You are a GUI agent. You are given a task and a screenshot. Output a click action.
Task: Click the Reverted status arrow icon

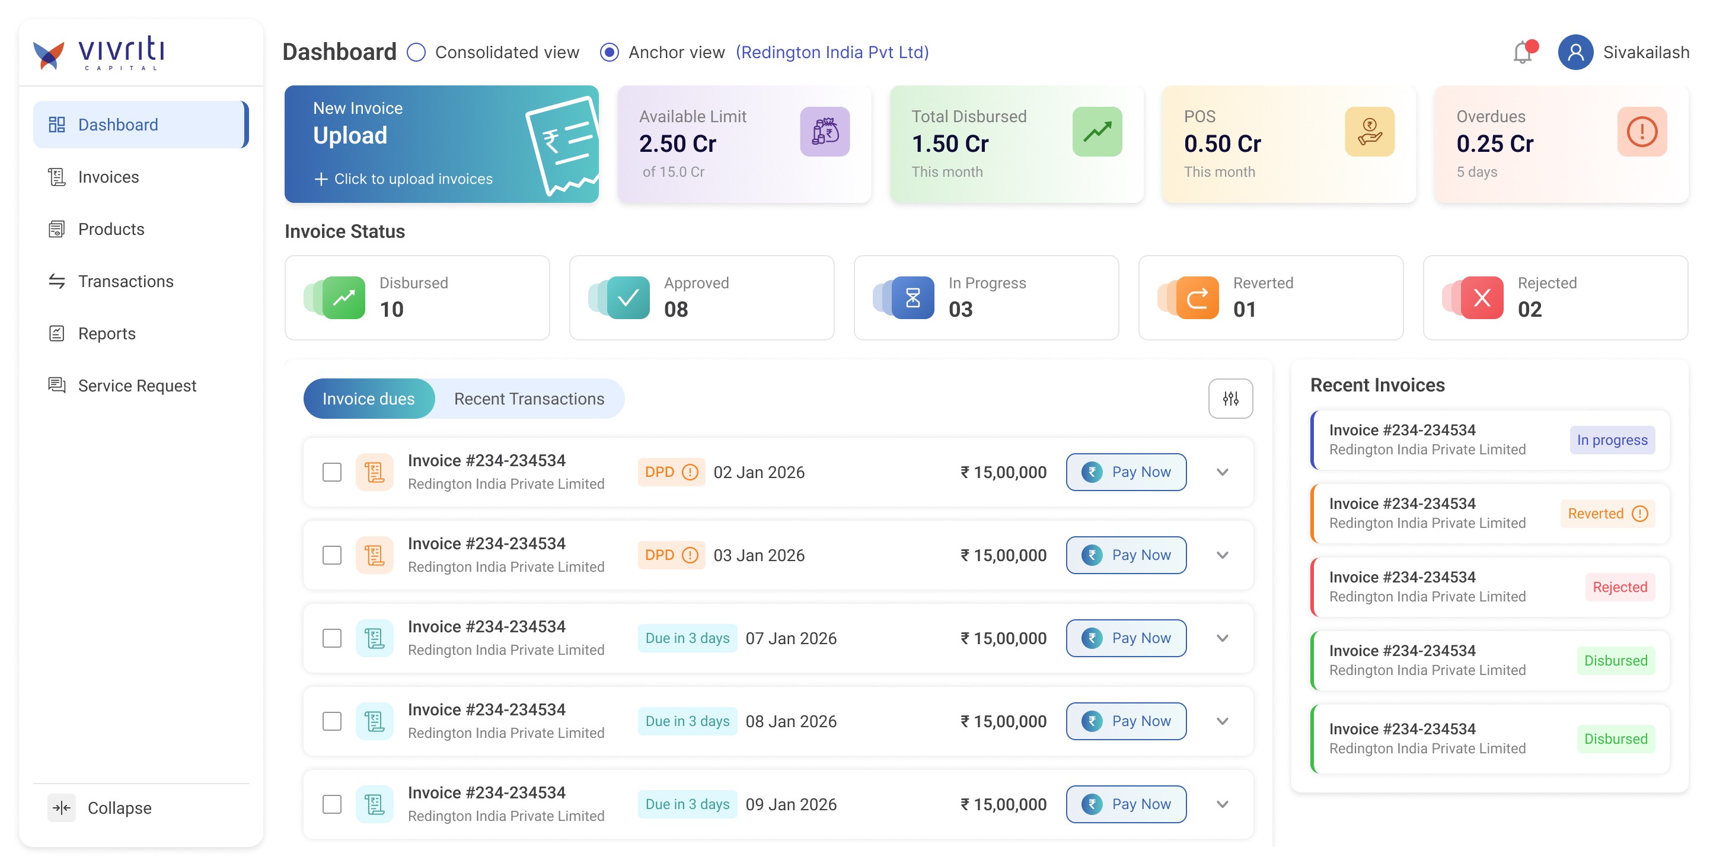tap(1197, 298)
